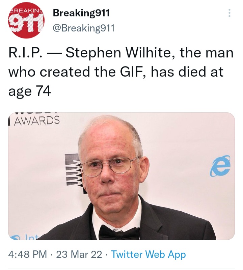Open the tweet's three-dot more menu

pos(230,13)
